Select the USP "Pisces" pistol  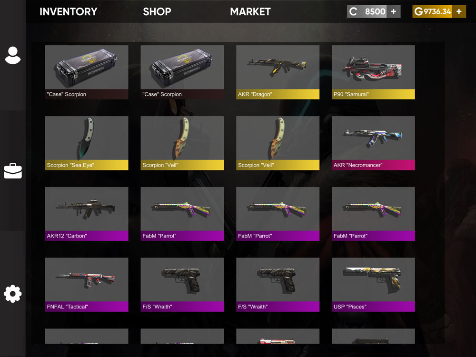click(x=373, y=285)
